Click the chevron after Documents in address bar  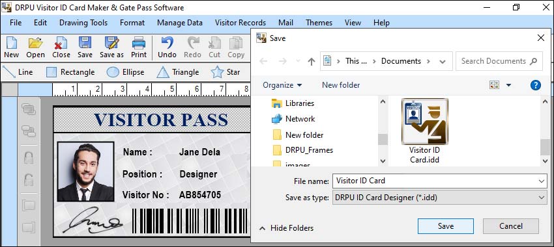429,61
